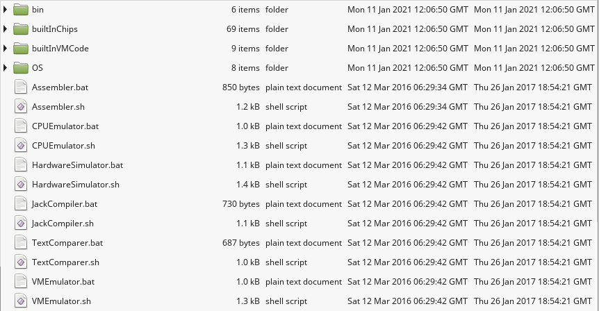Expand the builtInChips folder arrow

click(6, 29)
